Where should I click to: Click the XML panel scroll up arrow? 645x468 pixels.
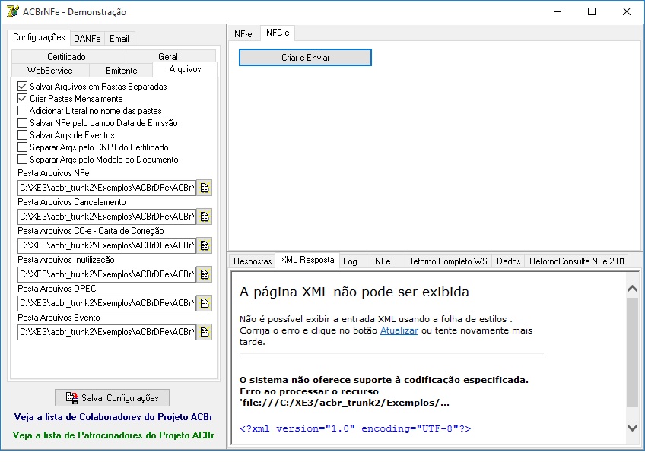pyautogui.click(x=633, y=289)
